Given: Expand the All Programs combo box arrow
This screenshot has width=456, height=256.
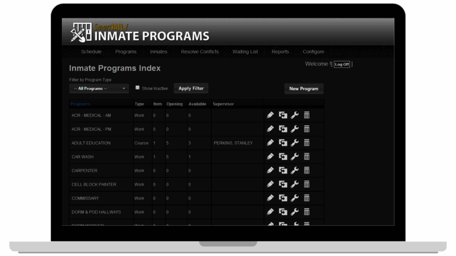Looking at the screenshot, I should point(125,88).
